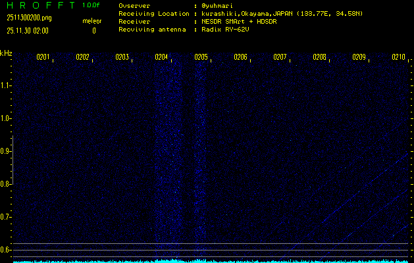Click the 0206 time marker

(x=240, y=57)
